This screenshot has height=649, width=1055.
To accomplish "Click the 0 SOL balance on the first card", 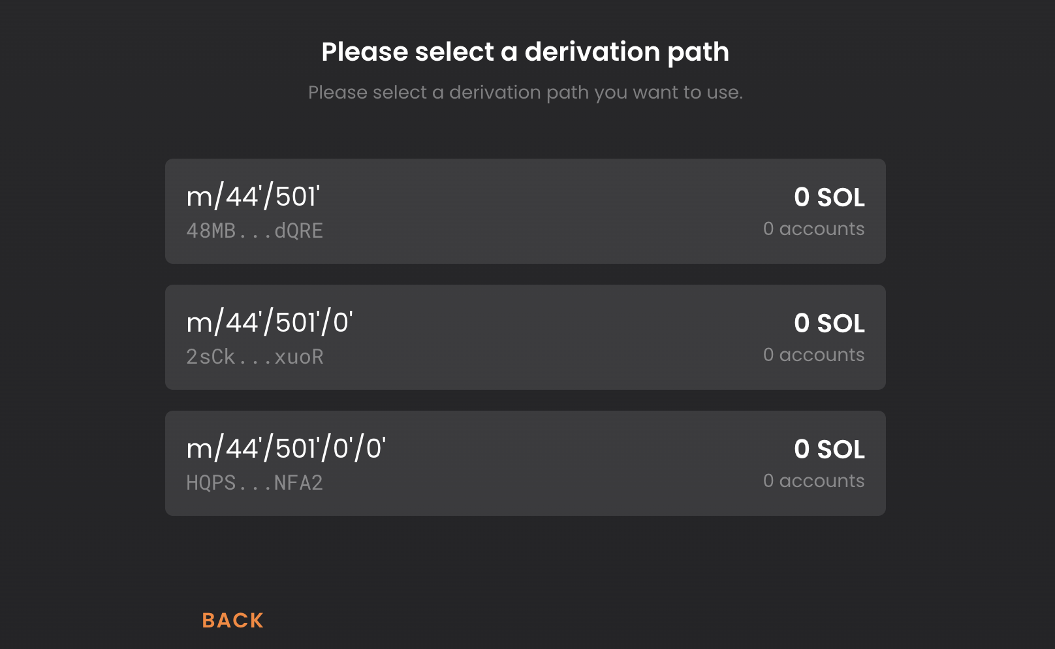I will [828, 197].
